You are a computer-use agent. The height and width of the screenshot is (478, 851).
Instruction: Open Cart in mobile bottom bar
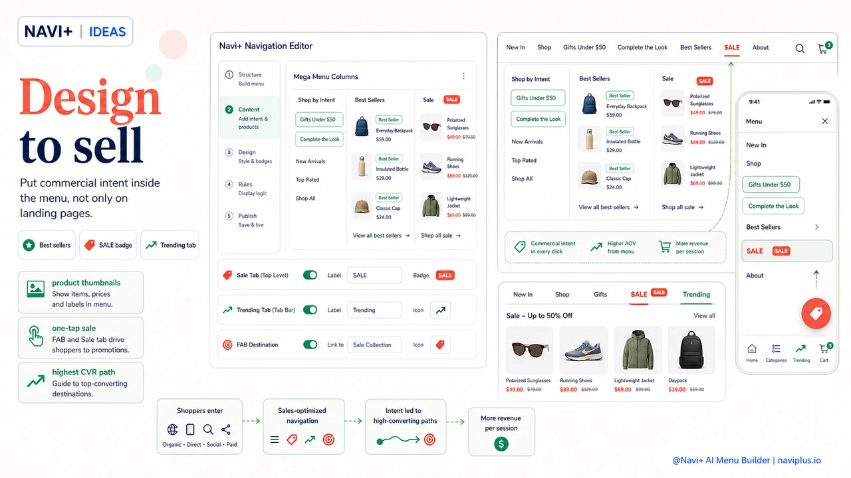pos(824,353)
